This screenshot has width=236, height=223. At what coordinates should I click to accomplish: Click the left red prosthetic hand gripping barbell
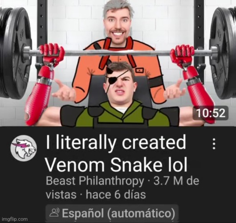(x=52, y=55)
